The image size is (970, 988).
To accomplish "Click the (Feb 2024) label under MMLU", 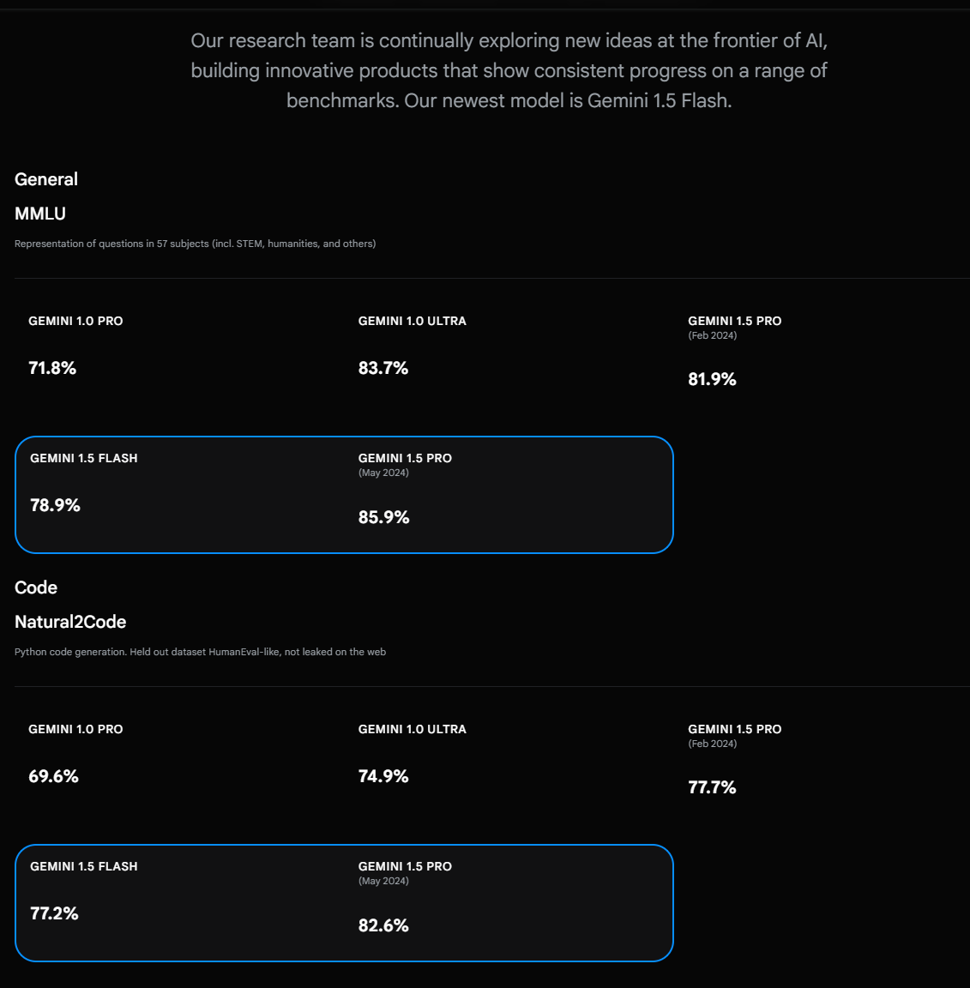I will [712, 335].
